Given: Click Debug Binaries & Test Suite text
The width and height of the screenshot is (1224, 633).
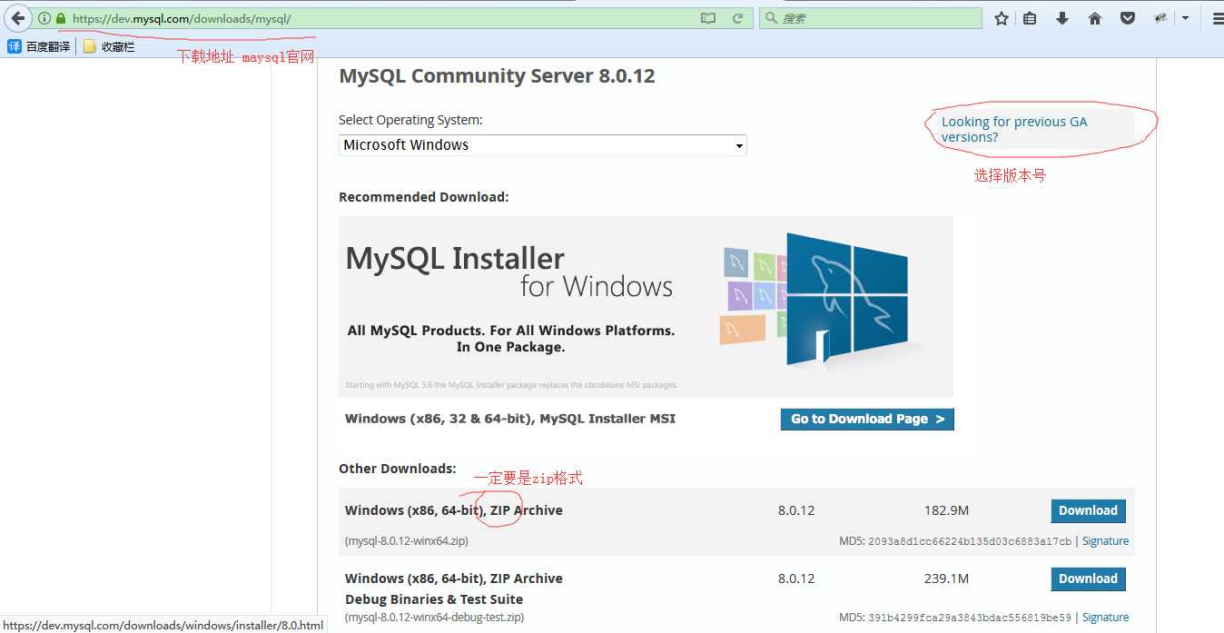Looking at the screenshot, I should [x=434, y=599].
